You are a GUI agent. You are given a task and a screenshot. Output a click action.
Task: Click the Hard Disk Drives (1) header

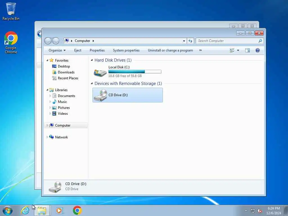pos(113,60)
